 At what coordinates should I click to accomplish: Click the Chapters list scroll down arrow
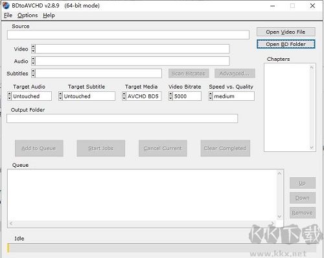click(312, 147)
